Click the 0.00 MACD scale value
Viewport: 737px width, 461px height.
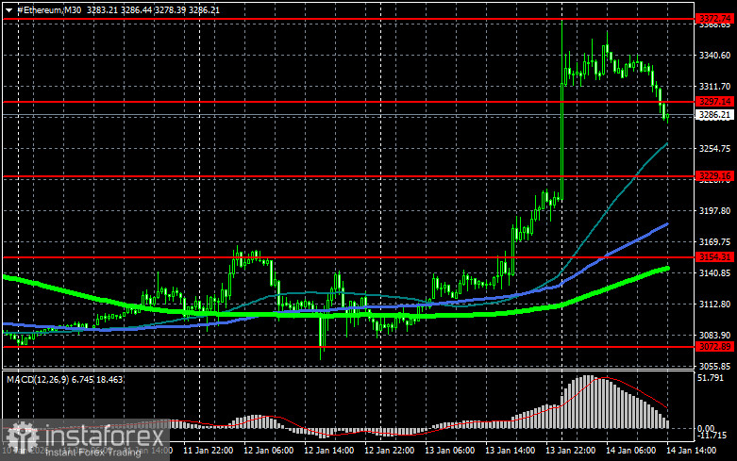(x=706, y=428)
